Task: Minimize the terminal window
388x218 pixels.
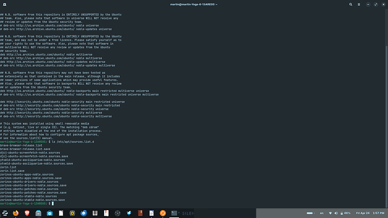Action: 368,4
